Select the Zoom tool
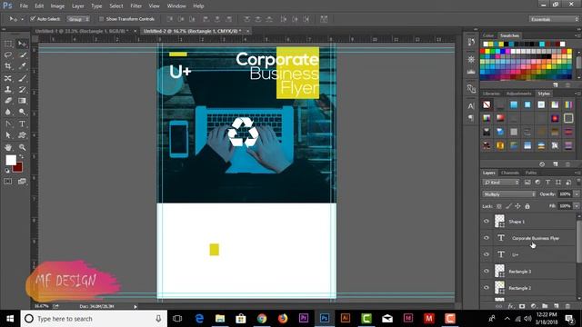 tap(22, 147)
